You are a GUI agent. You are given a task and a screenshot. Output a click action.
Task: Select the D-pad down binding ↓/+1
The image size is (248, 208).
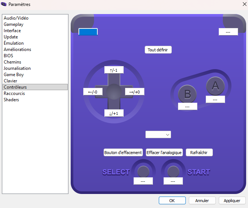point(114,113)
